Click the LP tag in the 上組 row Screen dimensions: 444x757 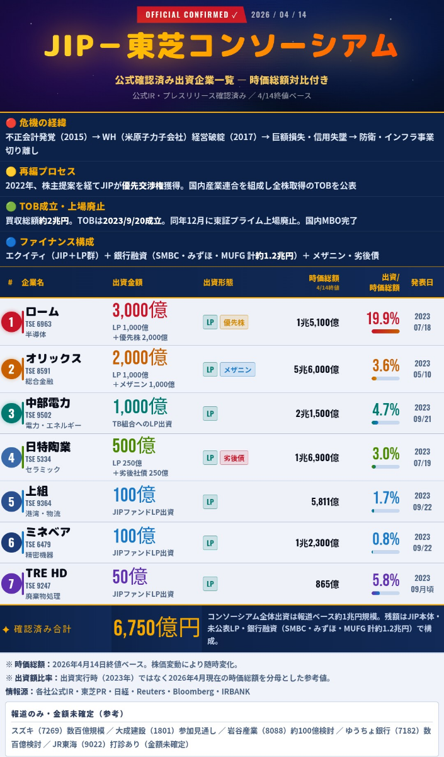(210, 502)
